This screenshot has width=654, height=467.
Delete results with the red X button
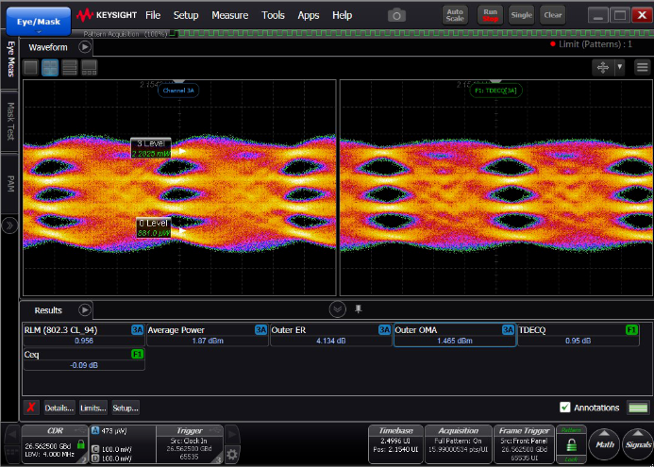31,408
